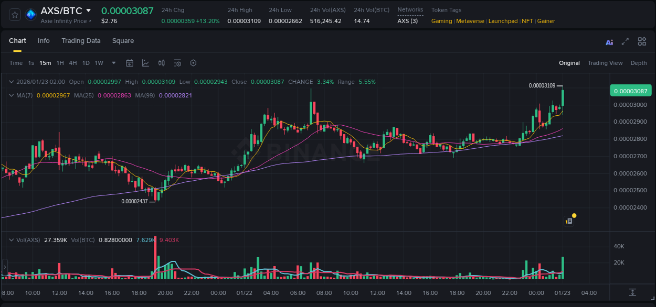Open the date range calendar picker
656x307 pixels.
(x=130, y=63)
